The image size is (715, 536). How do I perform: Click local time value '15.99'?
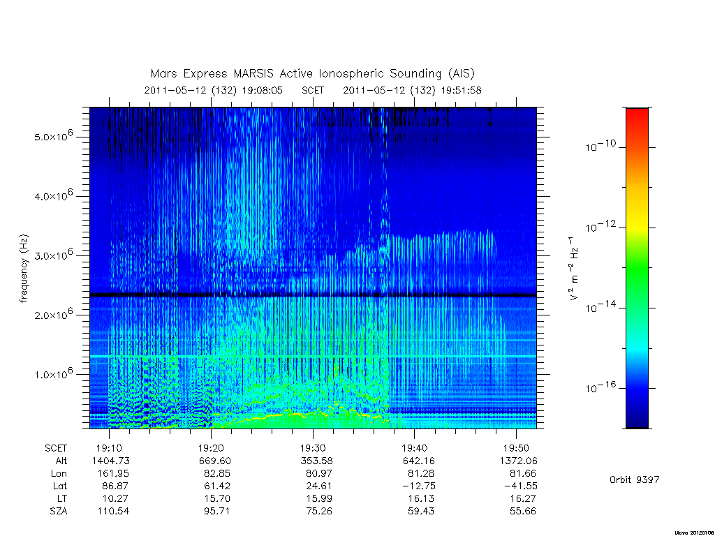[318, 498]
